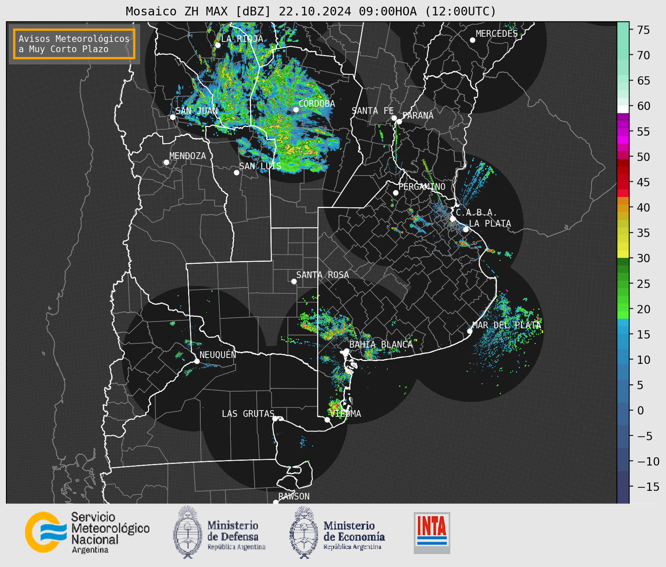The height and width of the screenshot is (567, 666).
Task: Click the colorbar tick label 50
Action: click(643, 157)
